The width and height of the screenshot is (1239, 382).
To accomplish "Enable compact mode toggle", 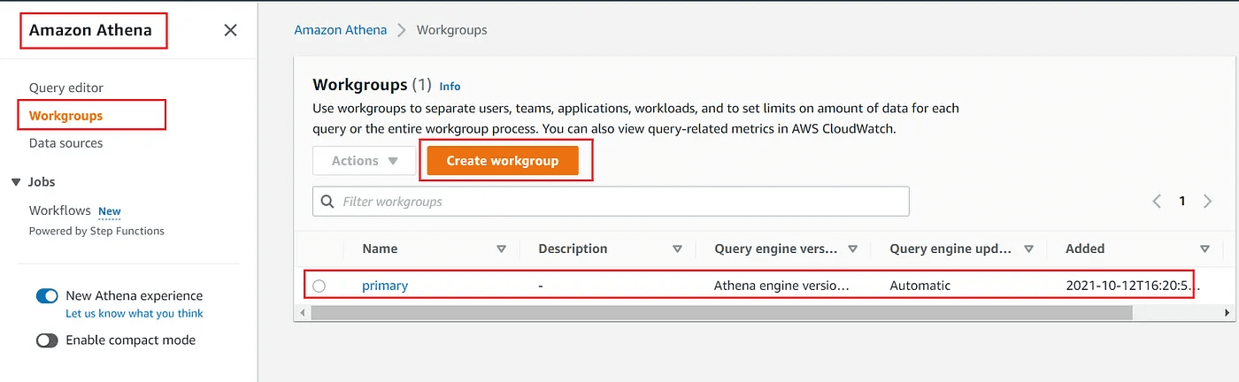I will [47, 340].
